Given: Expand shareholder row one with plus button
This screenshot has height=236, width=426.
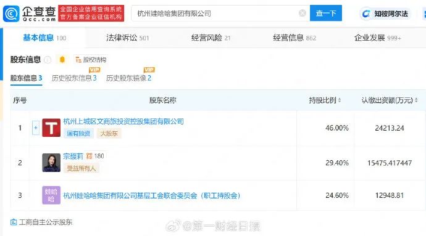Looking at the screenshot, I should 36,128.
